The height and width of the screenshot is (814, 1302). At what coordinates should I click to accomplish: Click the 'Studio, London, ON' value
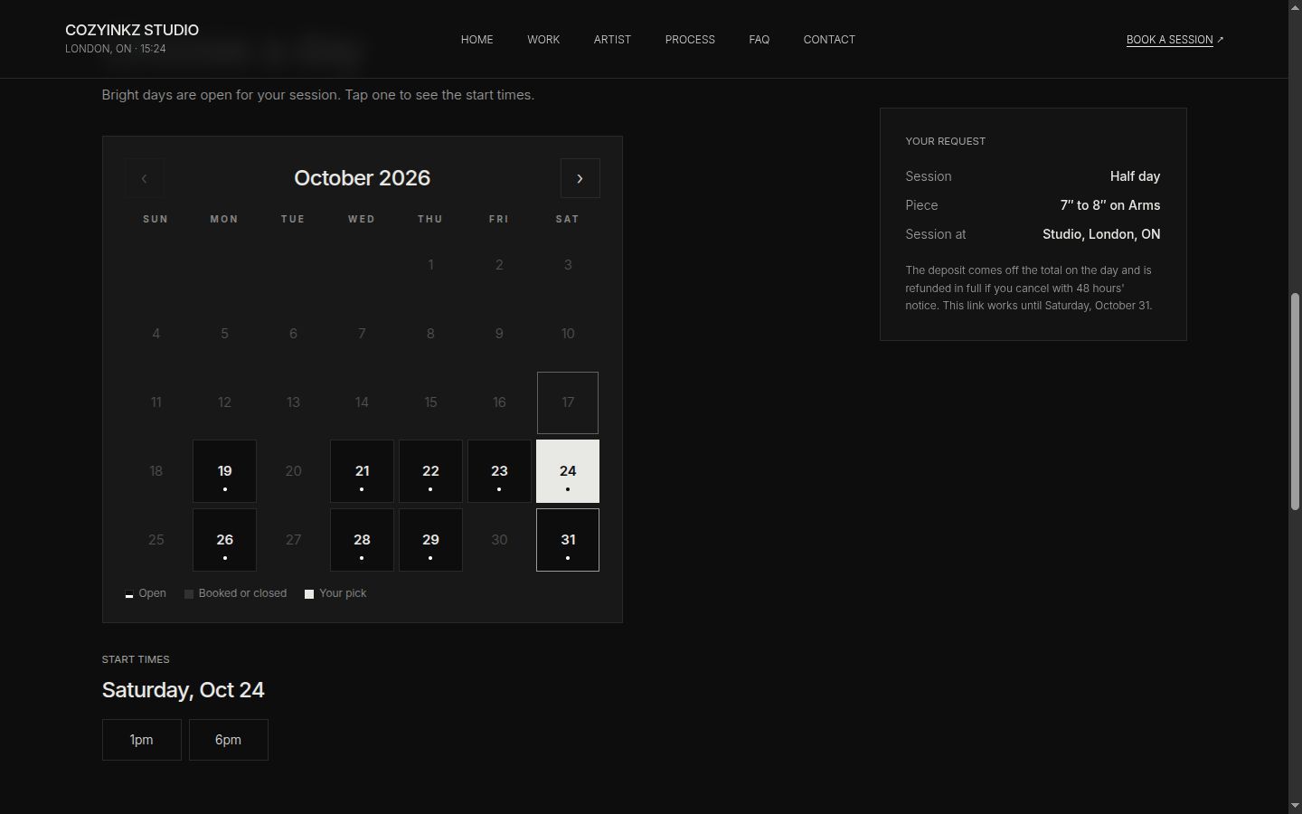pyautogui.click(x=1101, y=234)
